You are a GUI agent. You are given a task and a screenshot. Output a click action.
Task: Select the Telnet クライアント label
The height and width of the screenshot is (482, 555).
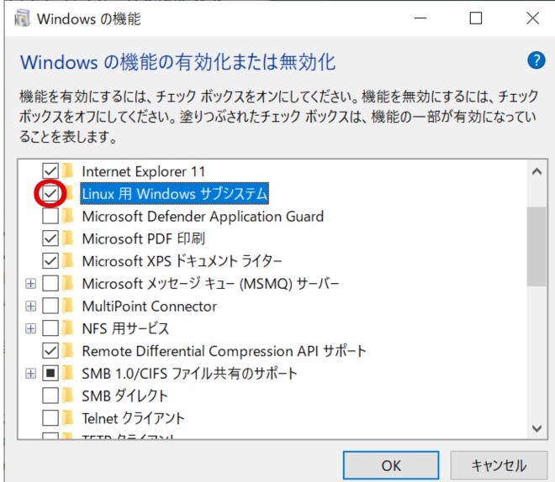(x=133, y=418)
